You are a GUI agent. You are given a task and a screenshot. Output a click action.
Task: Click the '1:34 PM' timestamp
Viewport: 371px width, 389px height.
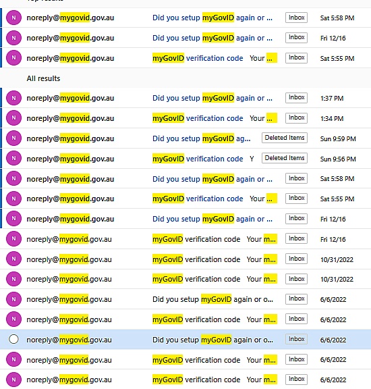click(332, 119)
